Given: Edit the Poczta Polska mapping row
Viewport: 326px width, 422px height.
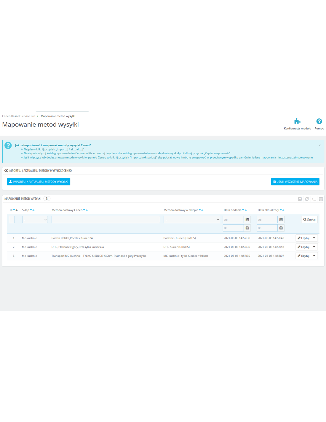Looking at the screenshot, I should 303,238.
